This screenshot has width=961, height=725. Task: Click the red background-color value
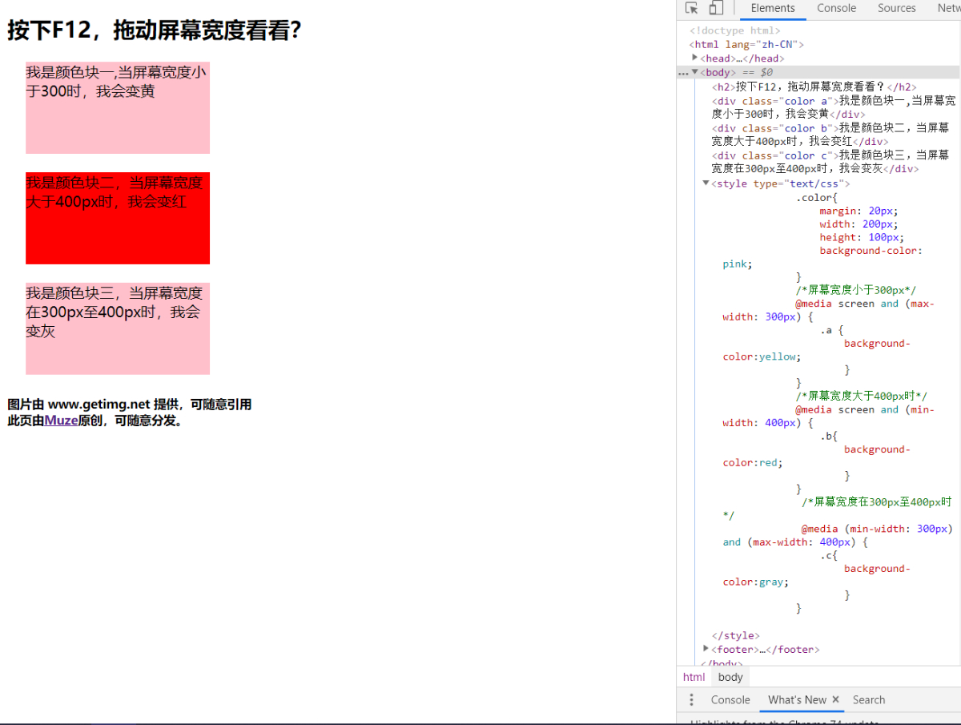tap(766, 462)
